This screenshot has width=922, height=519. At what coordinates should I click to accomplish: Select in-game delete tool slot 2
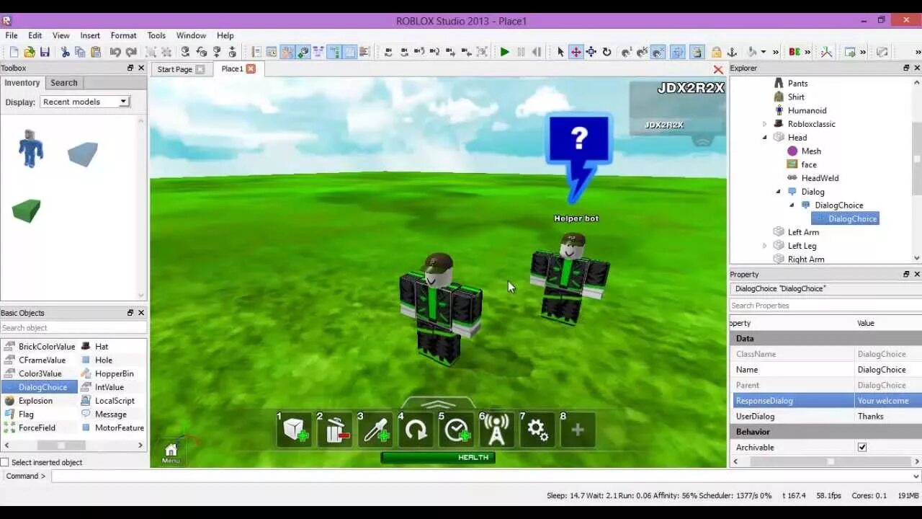click(336, 430)
